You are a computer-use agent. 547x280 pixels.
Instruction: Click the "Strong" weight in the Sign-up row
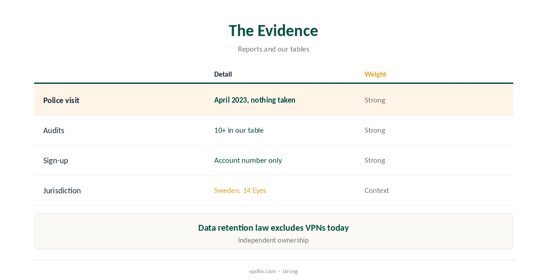click(x=375, y=161)
